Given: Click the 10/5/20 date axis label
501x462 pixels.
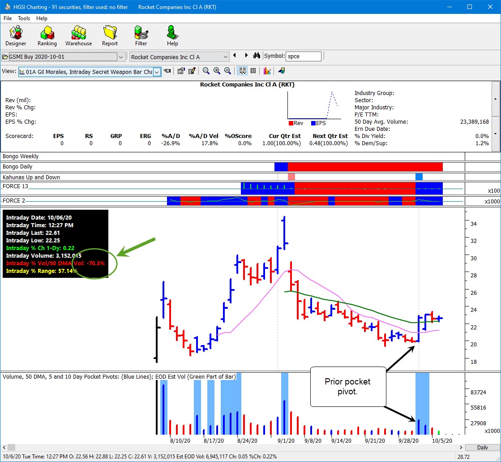Looking at the screenshot, I should 442,440.
